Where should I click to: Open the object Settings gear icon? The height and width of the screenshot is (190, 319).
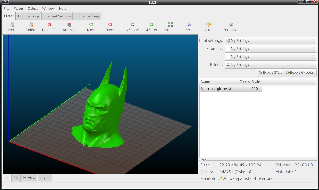[231, 25]
